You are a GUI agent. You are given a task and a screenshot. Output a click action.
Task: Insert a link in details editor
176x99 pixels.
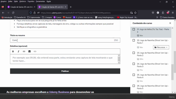coord(24,51)
